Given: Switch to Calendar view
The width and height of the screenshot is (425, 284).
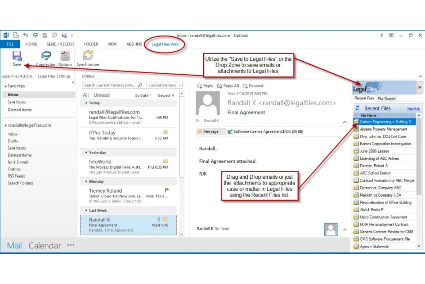Looking at the screenshot, I should coord(45,245).
